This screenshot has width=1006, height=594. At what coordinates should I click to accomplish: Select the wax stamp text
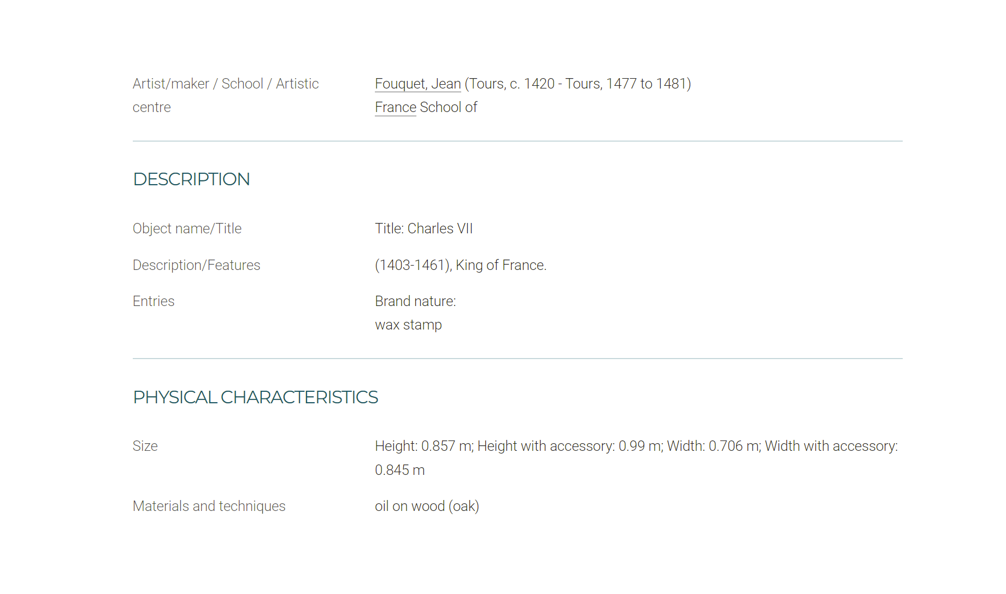[x=408, y=325]
